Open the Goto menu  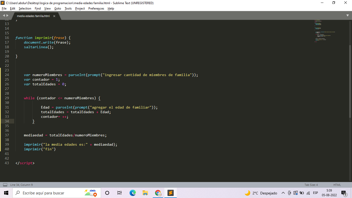pyautogui.click(x=58, y=9)
